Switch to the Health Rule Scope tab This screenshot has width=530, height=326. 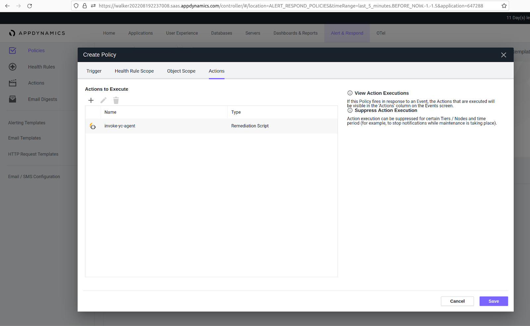click(134, 71)
